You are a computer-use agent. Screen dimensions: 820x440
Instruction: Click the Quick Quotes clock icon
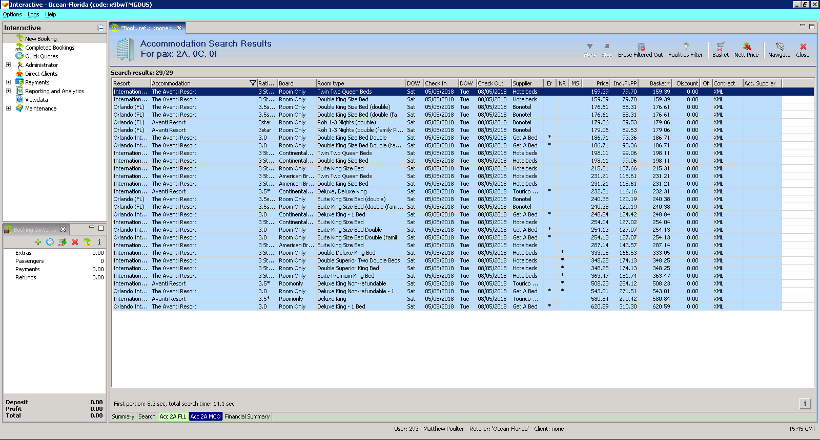pyautogui.click(x=19, y=56)
